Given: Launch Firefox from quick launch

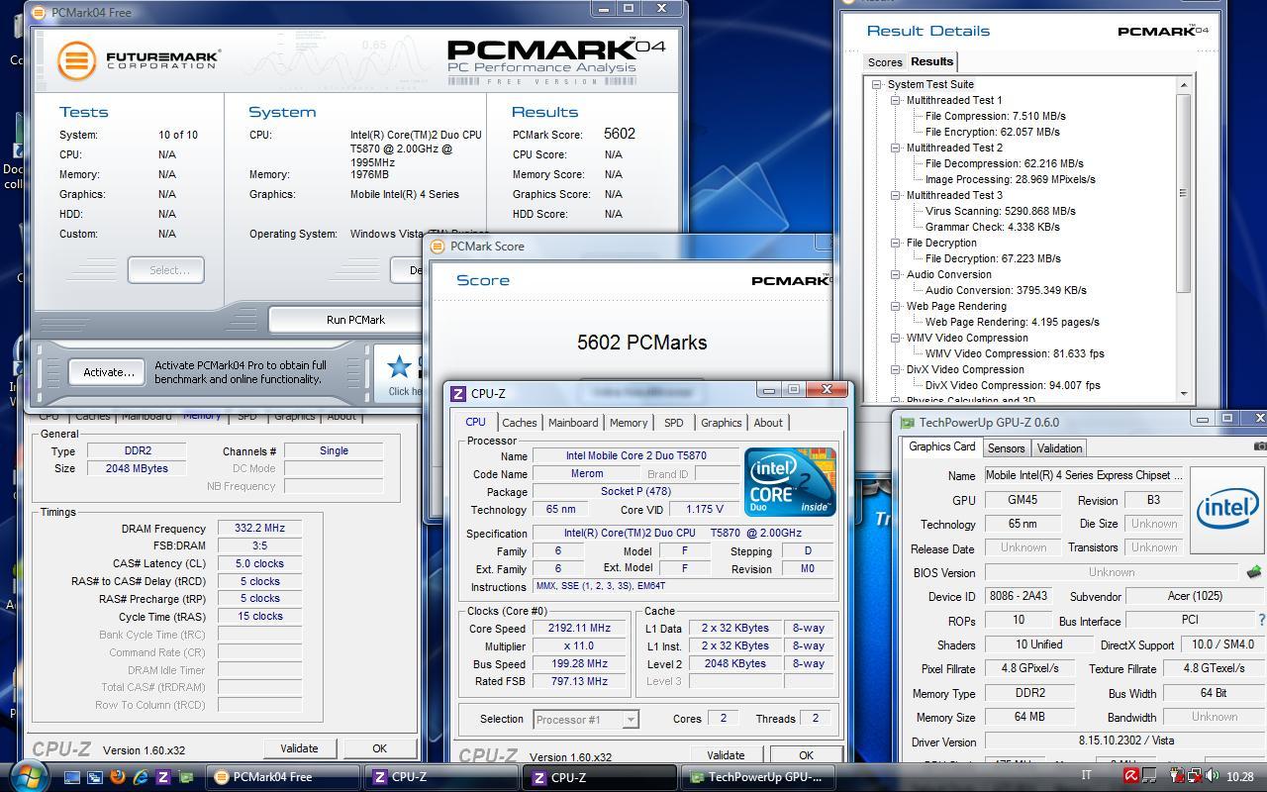Looking at the screenshot, I should tap(118, 777).
